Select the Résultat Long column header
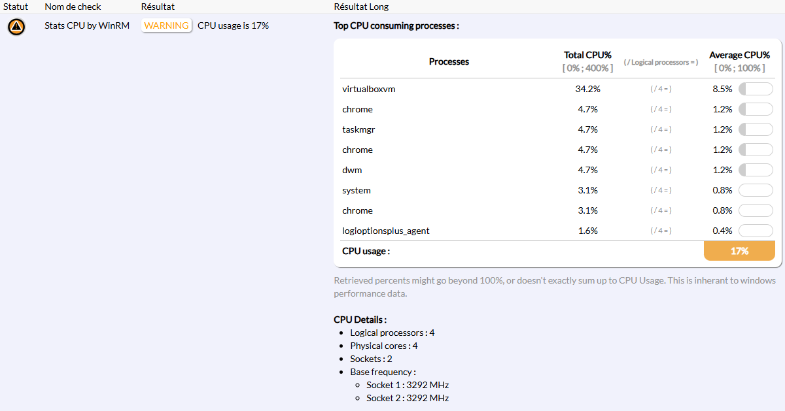 pos(360,7)
